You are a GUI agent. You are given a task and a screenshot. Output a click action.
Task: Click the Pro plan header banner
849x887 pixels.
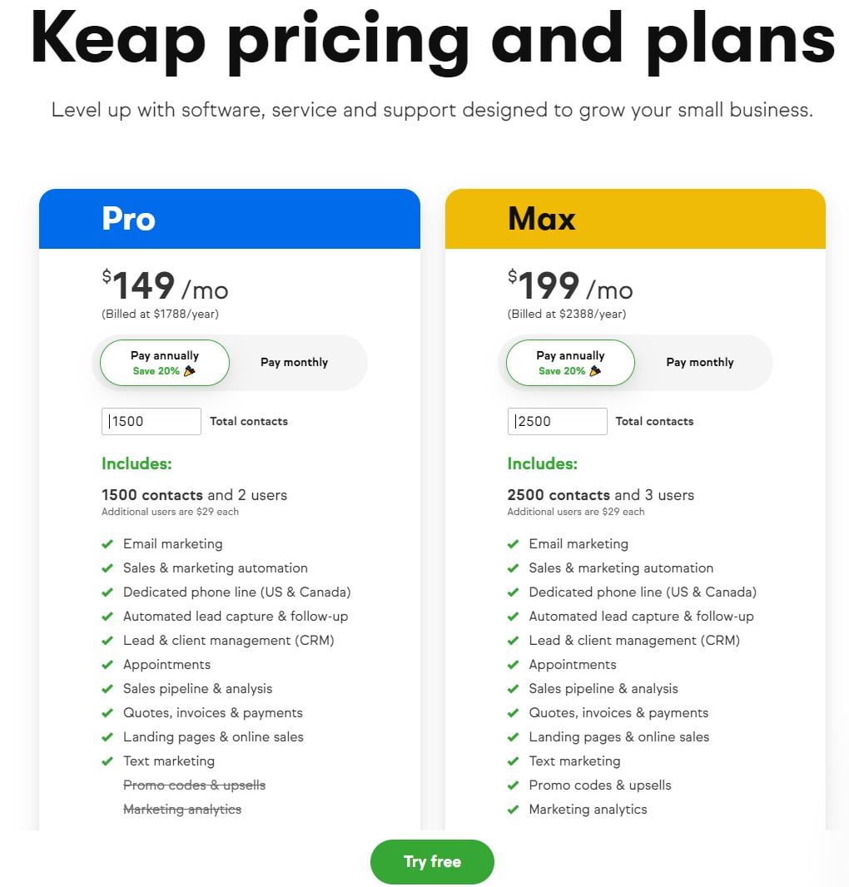tap(230, 219)
